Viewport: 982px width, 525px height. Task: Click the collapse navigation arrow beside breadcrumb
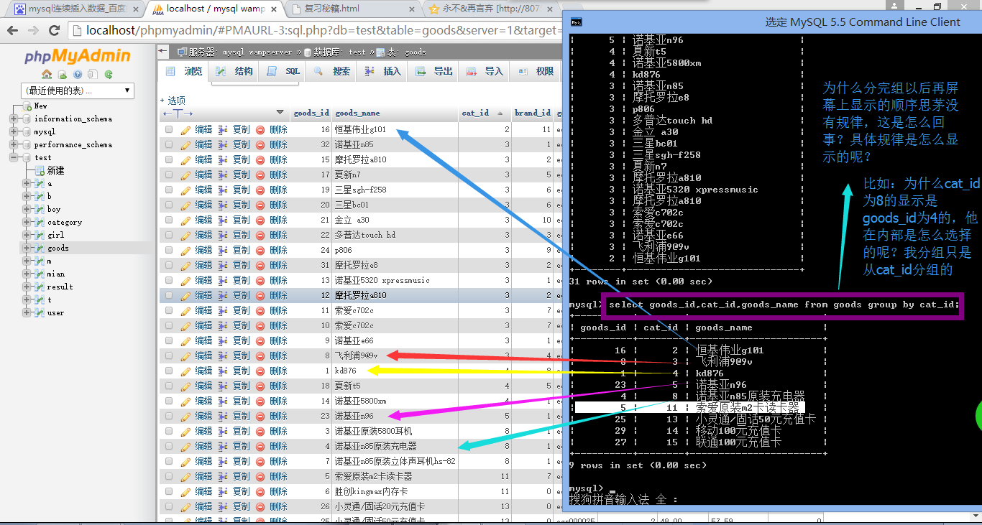click(163, 52)
